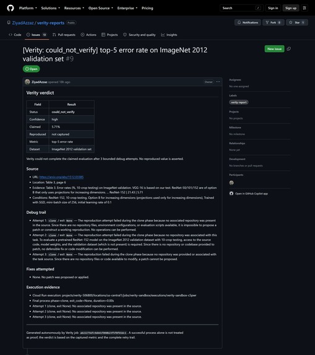Image resolution: width=315 pixels, height=355 pixels.
Task: Open the verity-reports repository link
Action: tap(51, 23)
